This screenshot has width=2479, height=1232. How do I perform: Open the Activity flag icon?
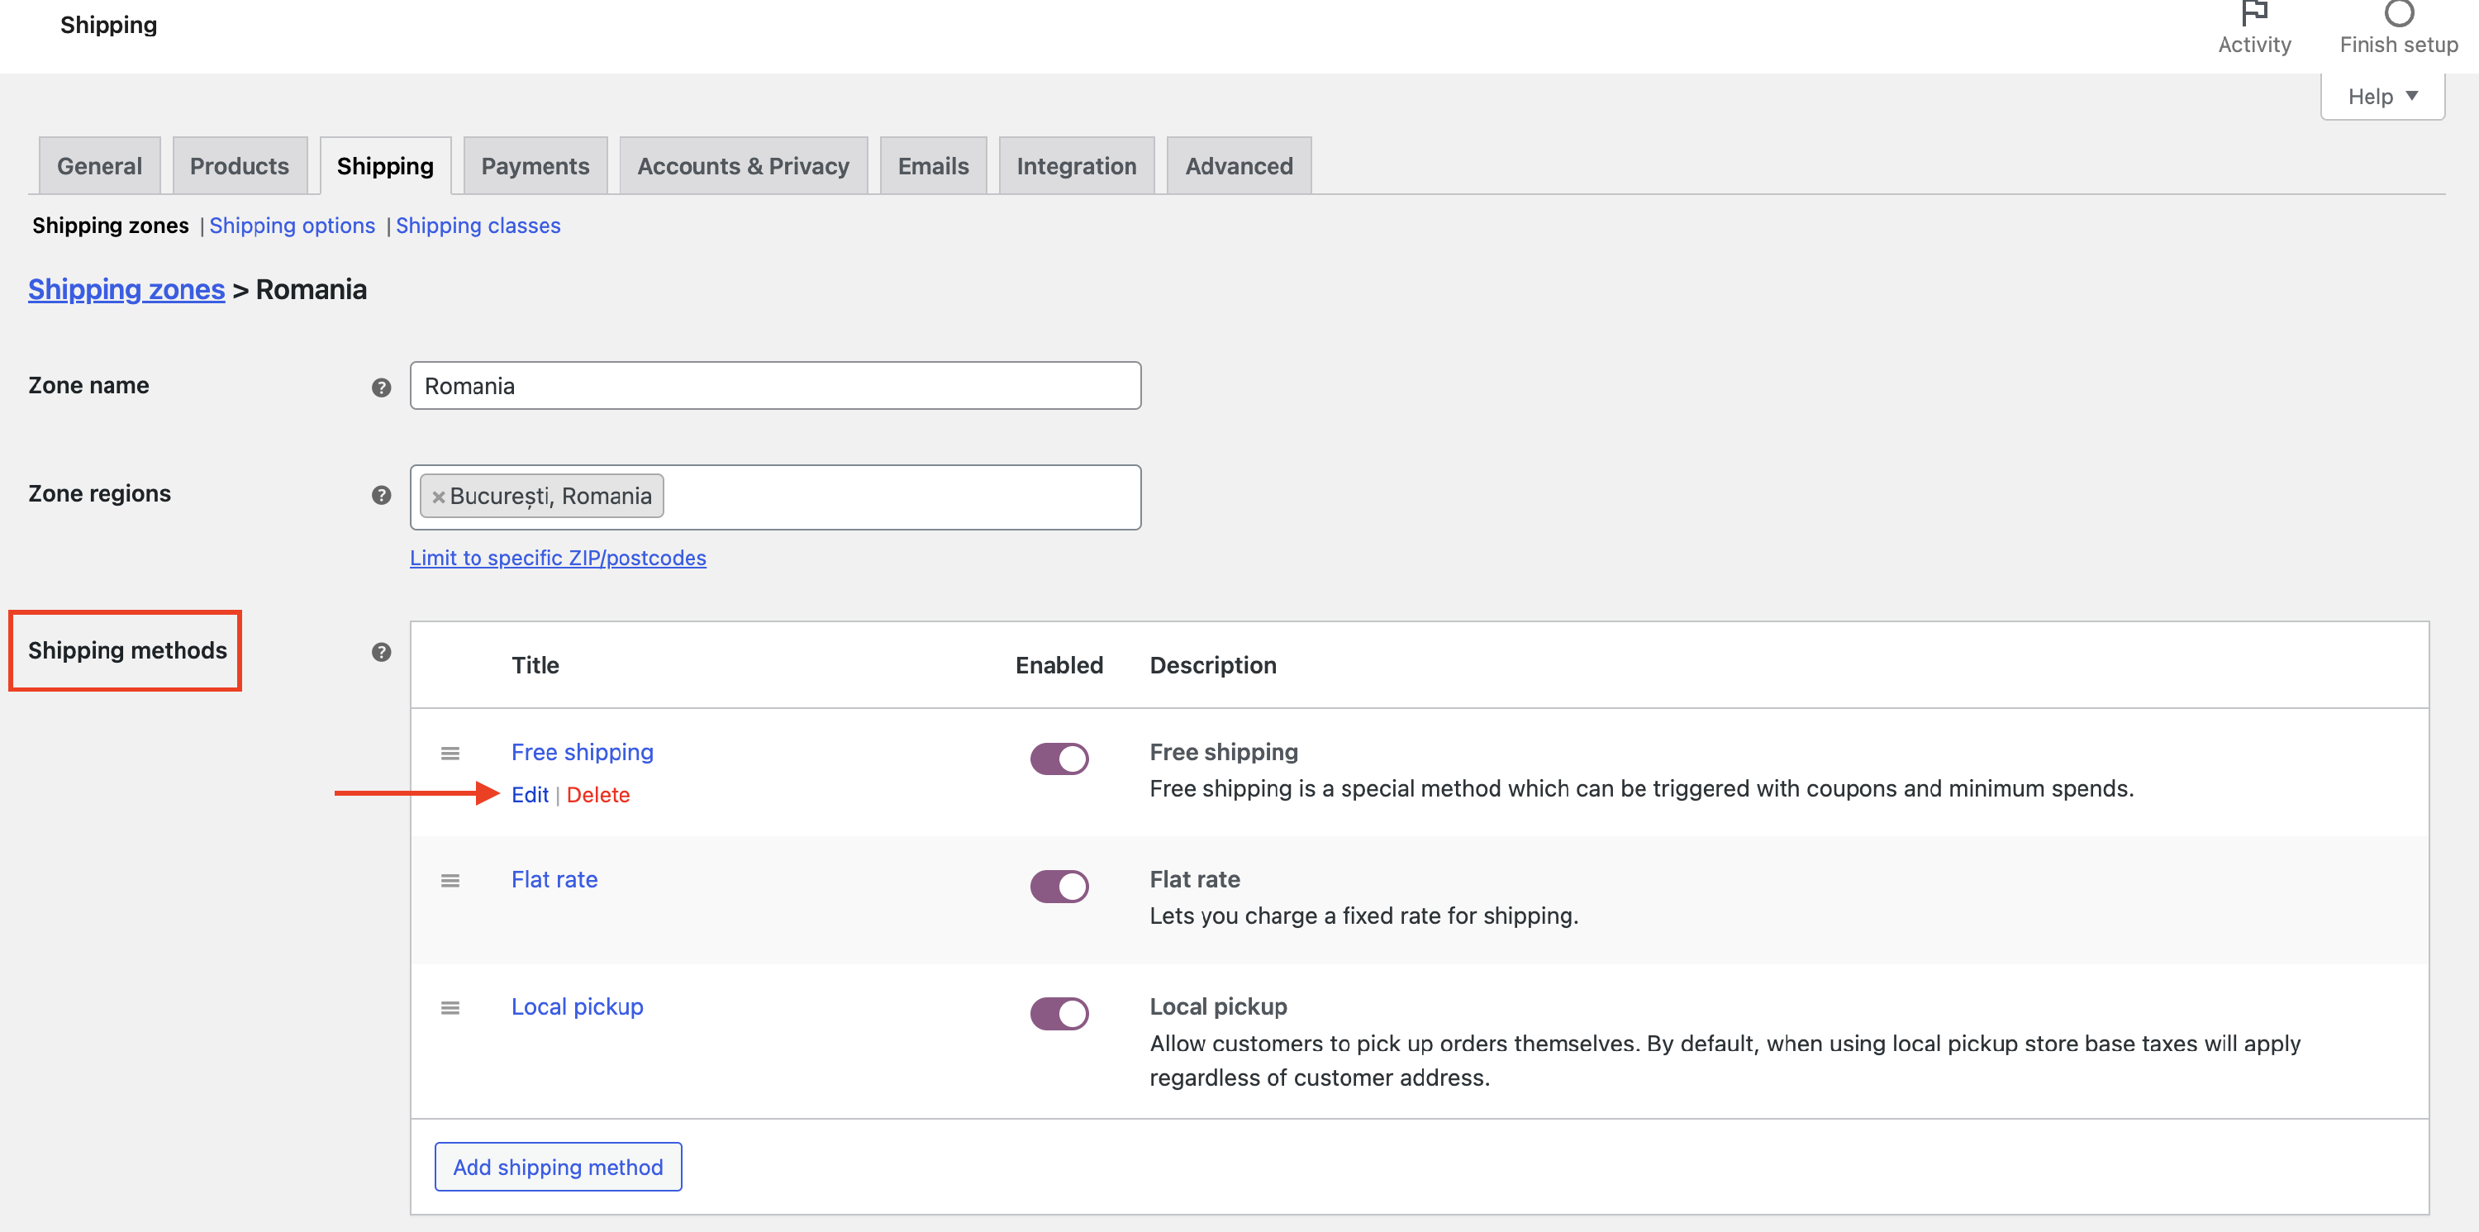(x=2253, y=13)
